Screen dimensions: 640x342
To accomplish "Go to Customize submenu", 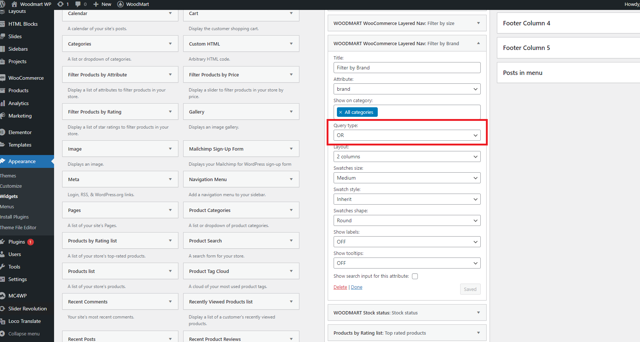I will [11, 186].
